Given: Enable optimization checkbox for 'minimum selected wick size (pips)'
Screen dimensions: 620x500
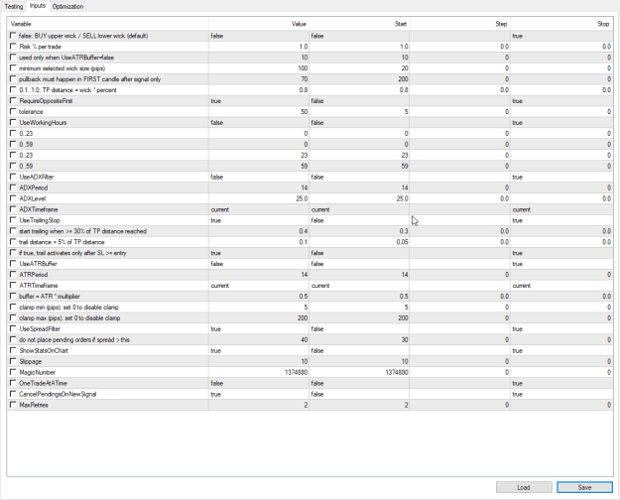Looking at the screenshot, I should tap(14, 68).
